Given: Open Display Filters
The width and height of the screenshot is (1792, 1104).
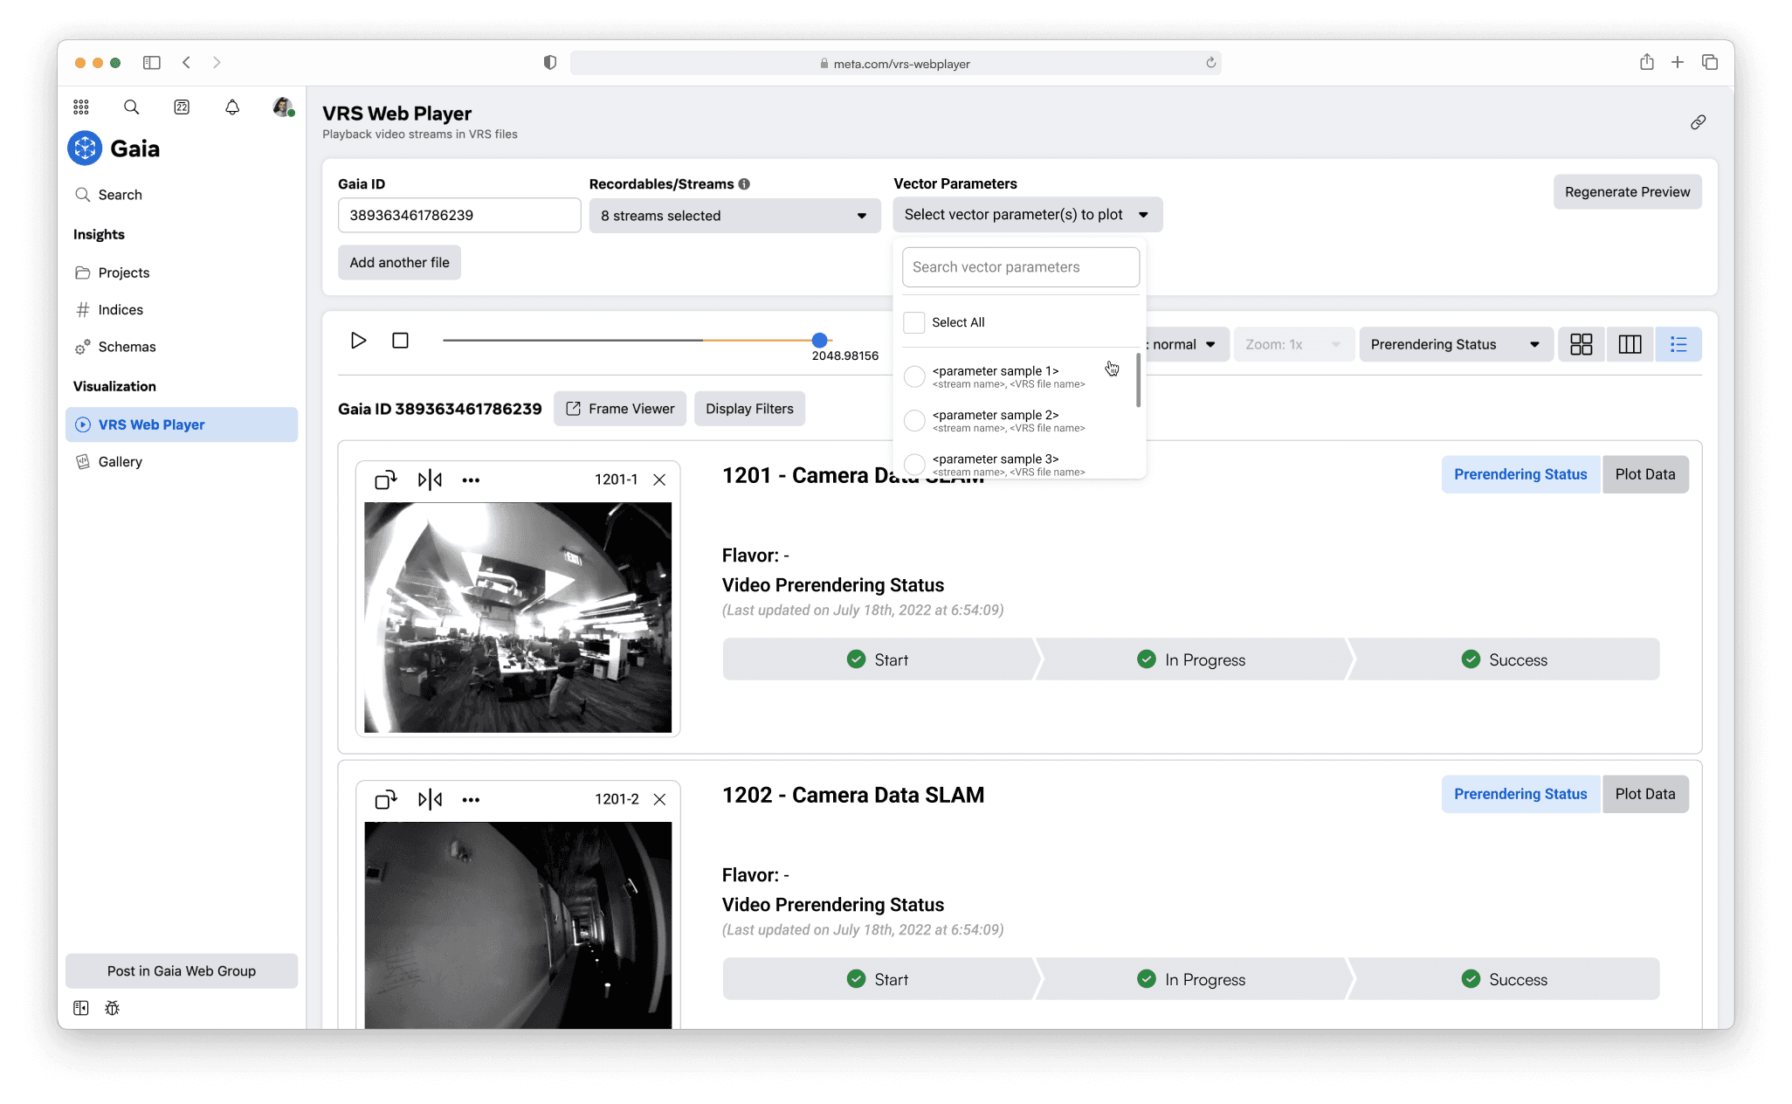Looking at the screenshot, I should (749, 409).
